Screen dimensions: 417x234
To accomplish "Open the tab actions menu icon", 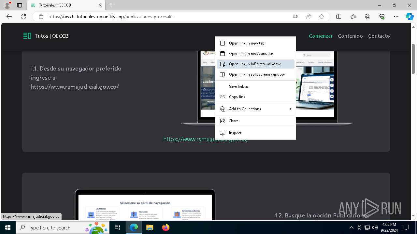I will [x=20, y=5].
